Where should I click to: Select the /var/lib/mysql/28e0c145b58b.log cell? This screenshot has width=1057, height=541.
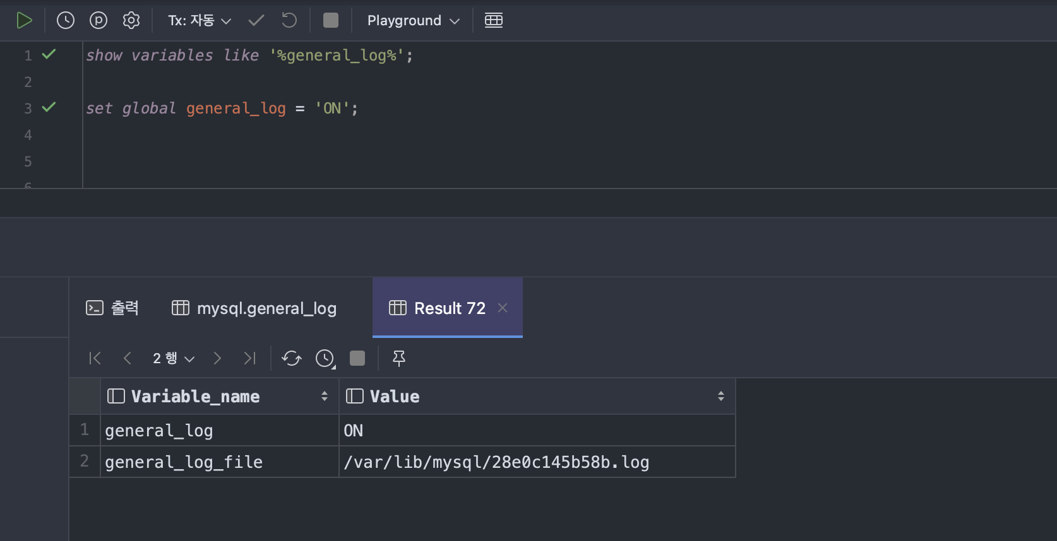(x=537, y=462)
